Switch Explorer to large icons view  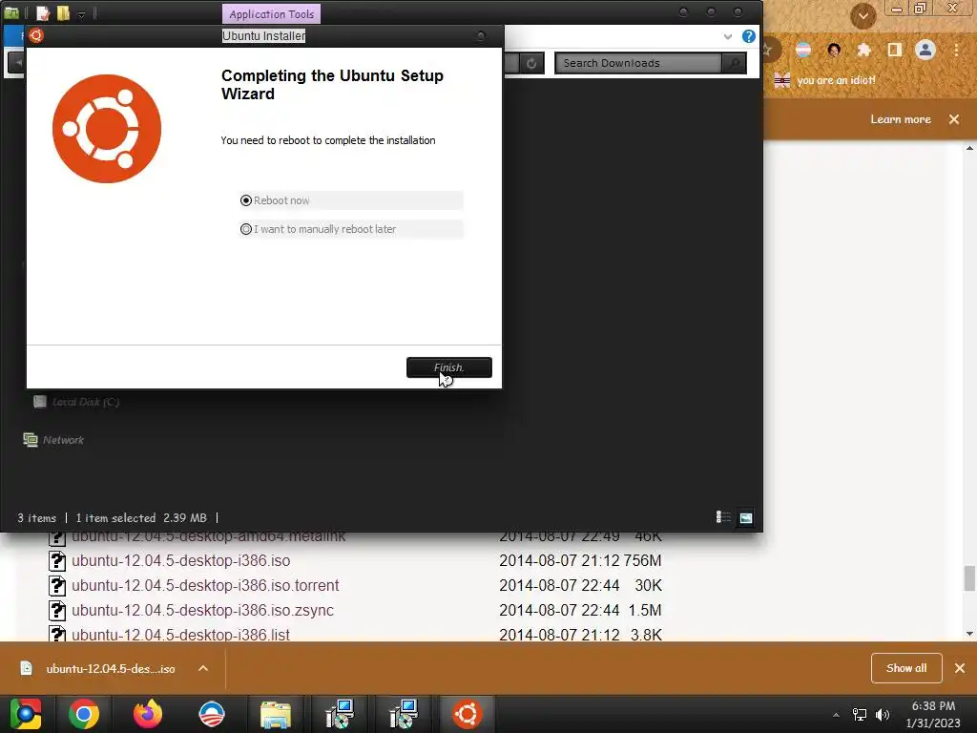(745, 517)
